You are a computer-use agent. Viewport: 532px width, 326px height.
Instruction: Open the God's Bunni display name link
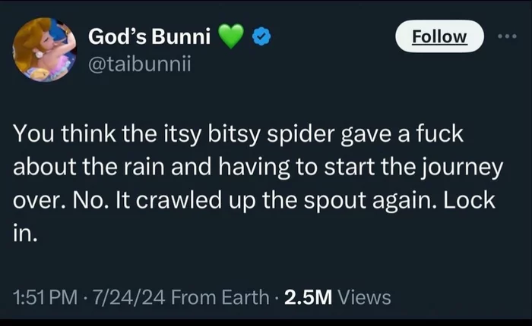coord(149,36)
